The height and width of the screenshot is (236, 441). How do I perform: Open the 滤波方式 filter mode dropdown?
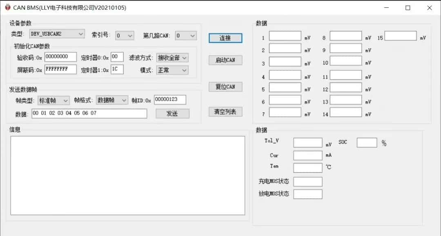[172, 58]
